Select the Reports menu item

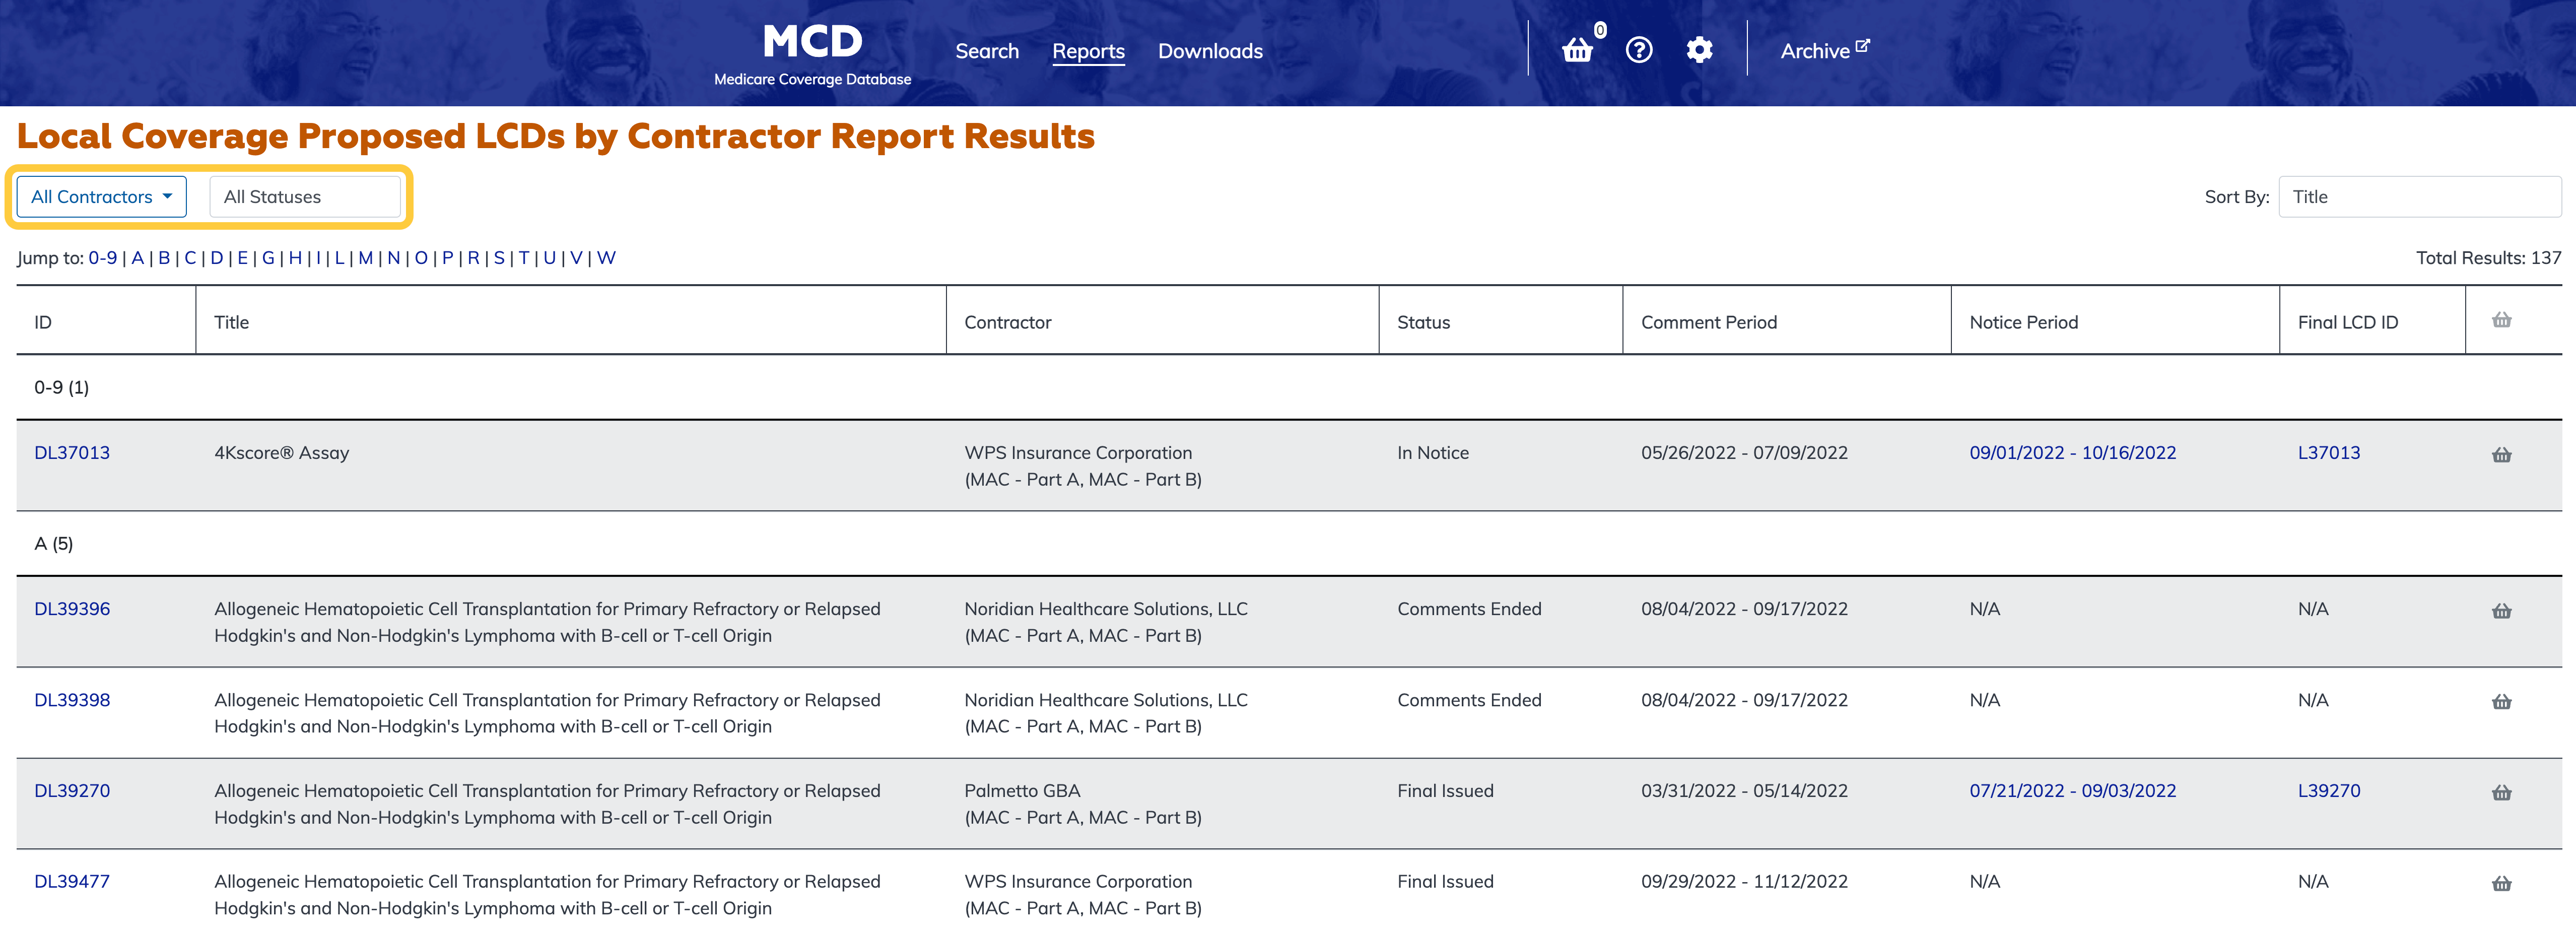click(1088, 51)
